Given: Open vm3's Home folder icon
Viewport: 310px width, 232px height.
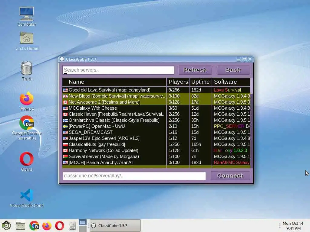Looking at the screenshot, I should [27, 41].
